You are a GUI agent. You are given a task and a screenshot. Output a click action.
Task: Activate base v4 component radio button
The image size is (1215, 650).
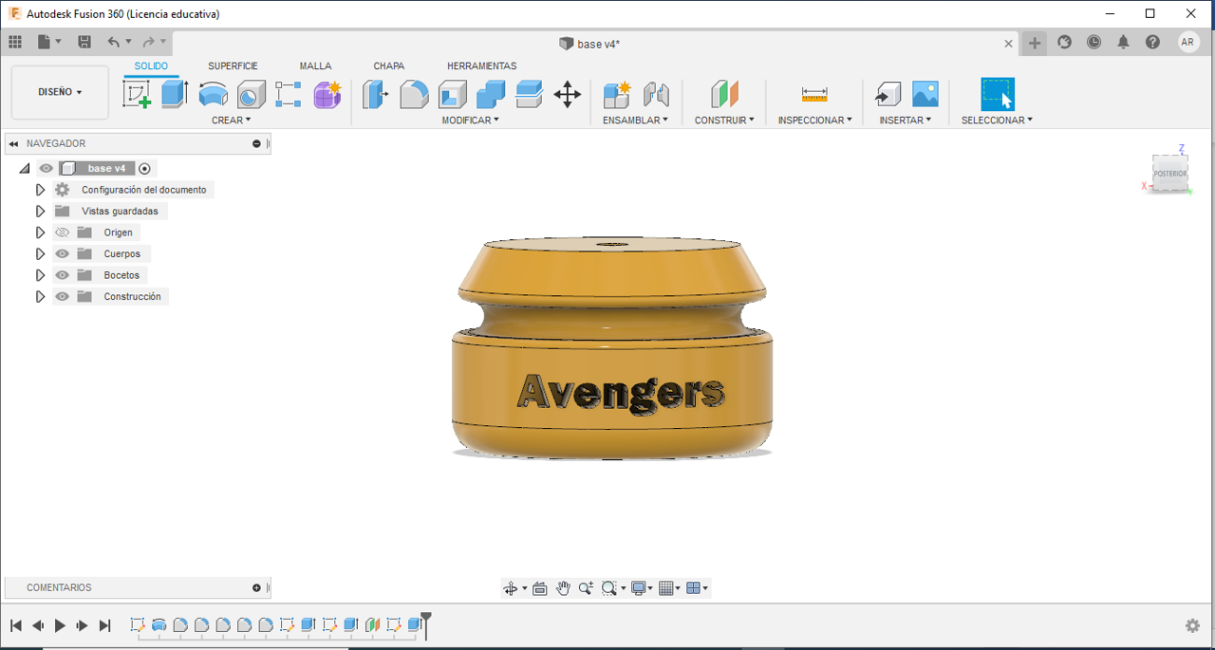[144, 169]
